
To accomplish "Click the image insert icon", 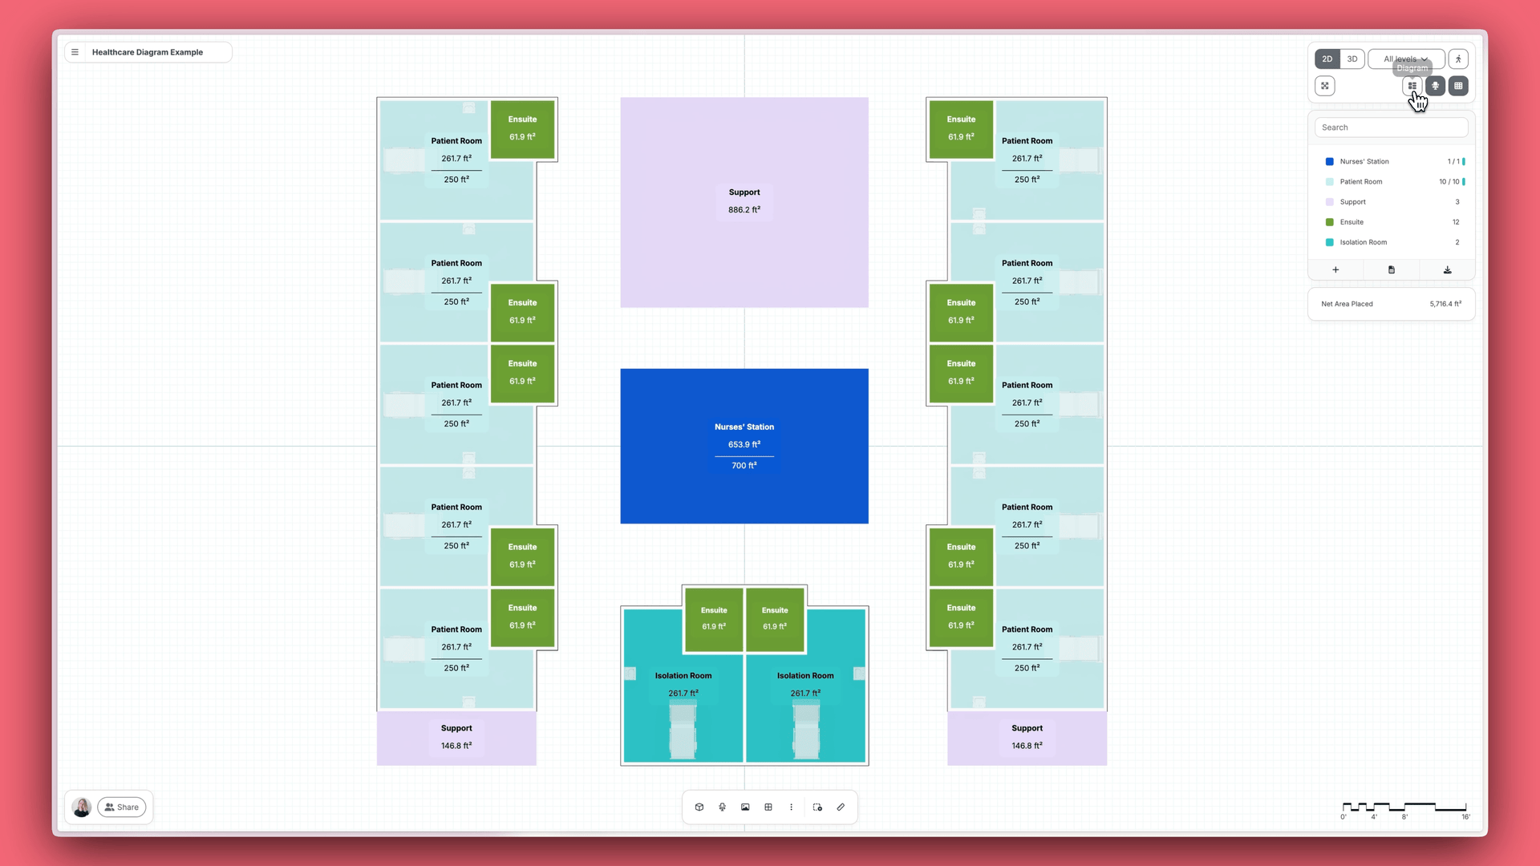I will pyautogui.click(x=745, y=807).
